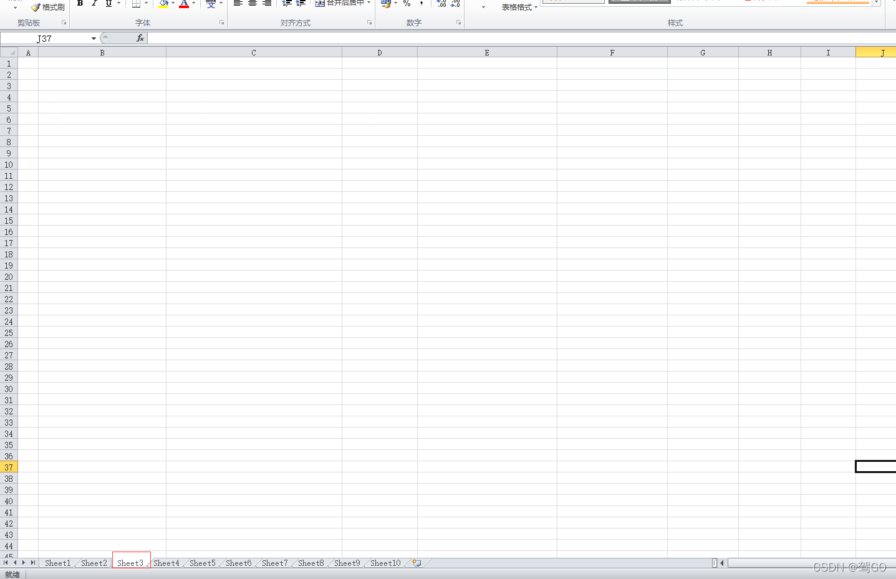Toggle Italic formatting
896x579 pixels.
[94, 3]
